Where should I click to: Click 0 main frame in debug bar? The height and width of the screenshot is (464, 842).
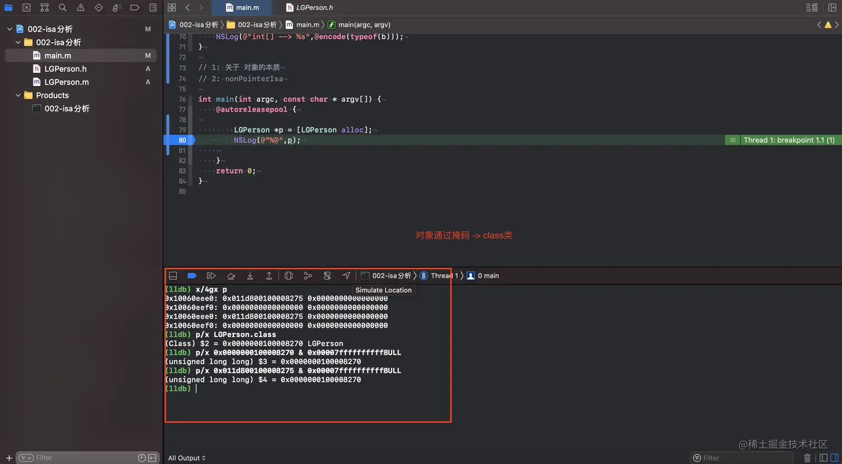[483, 275]
